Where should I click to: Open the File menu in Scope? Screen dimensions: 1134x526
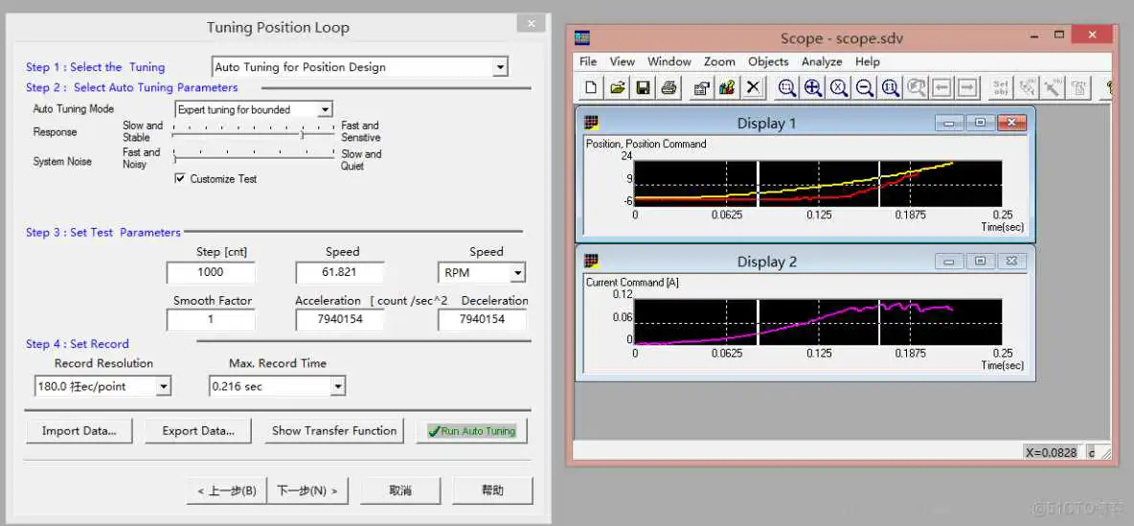(x=588, y=61)
